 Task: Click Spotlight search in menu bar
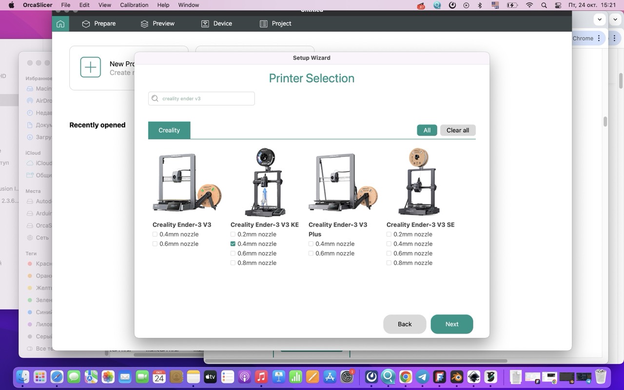click(x=544, y=5)
